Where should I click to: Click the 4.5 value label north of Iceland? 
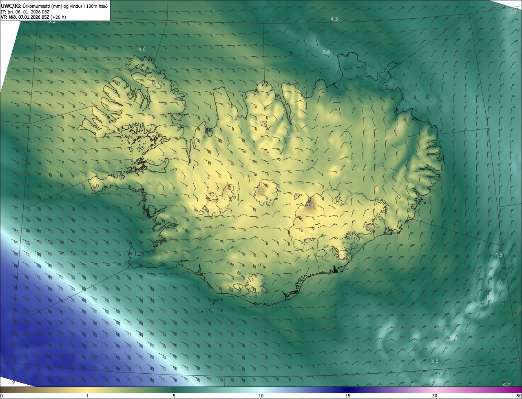(x=334, y=19)
